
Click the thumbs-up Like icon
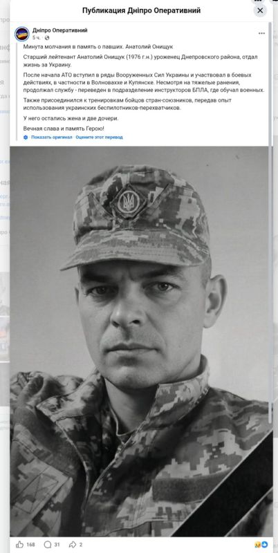[x=19, y=545]
